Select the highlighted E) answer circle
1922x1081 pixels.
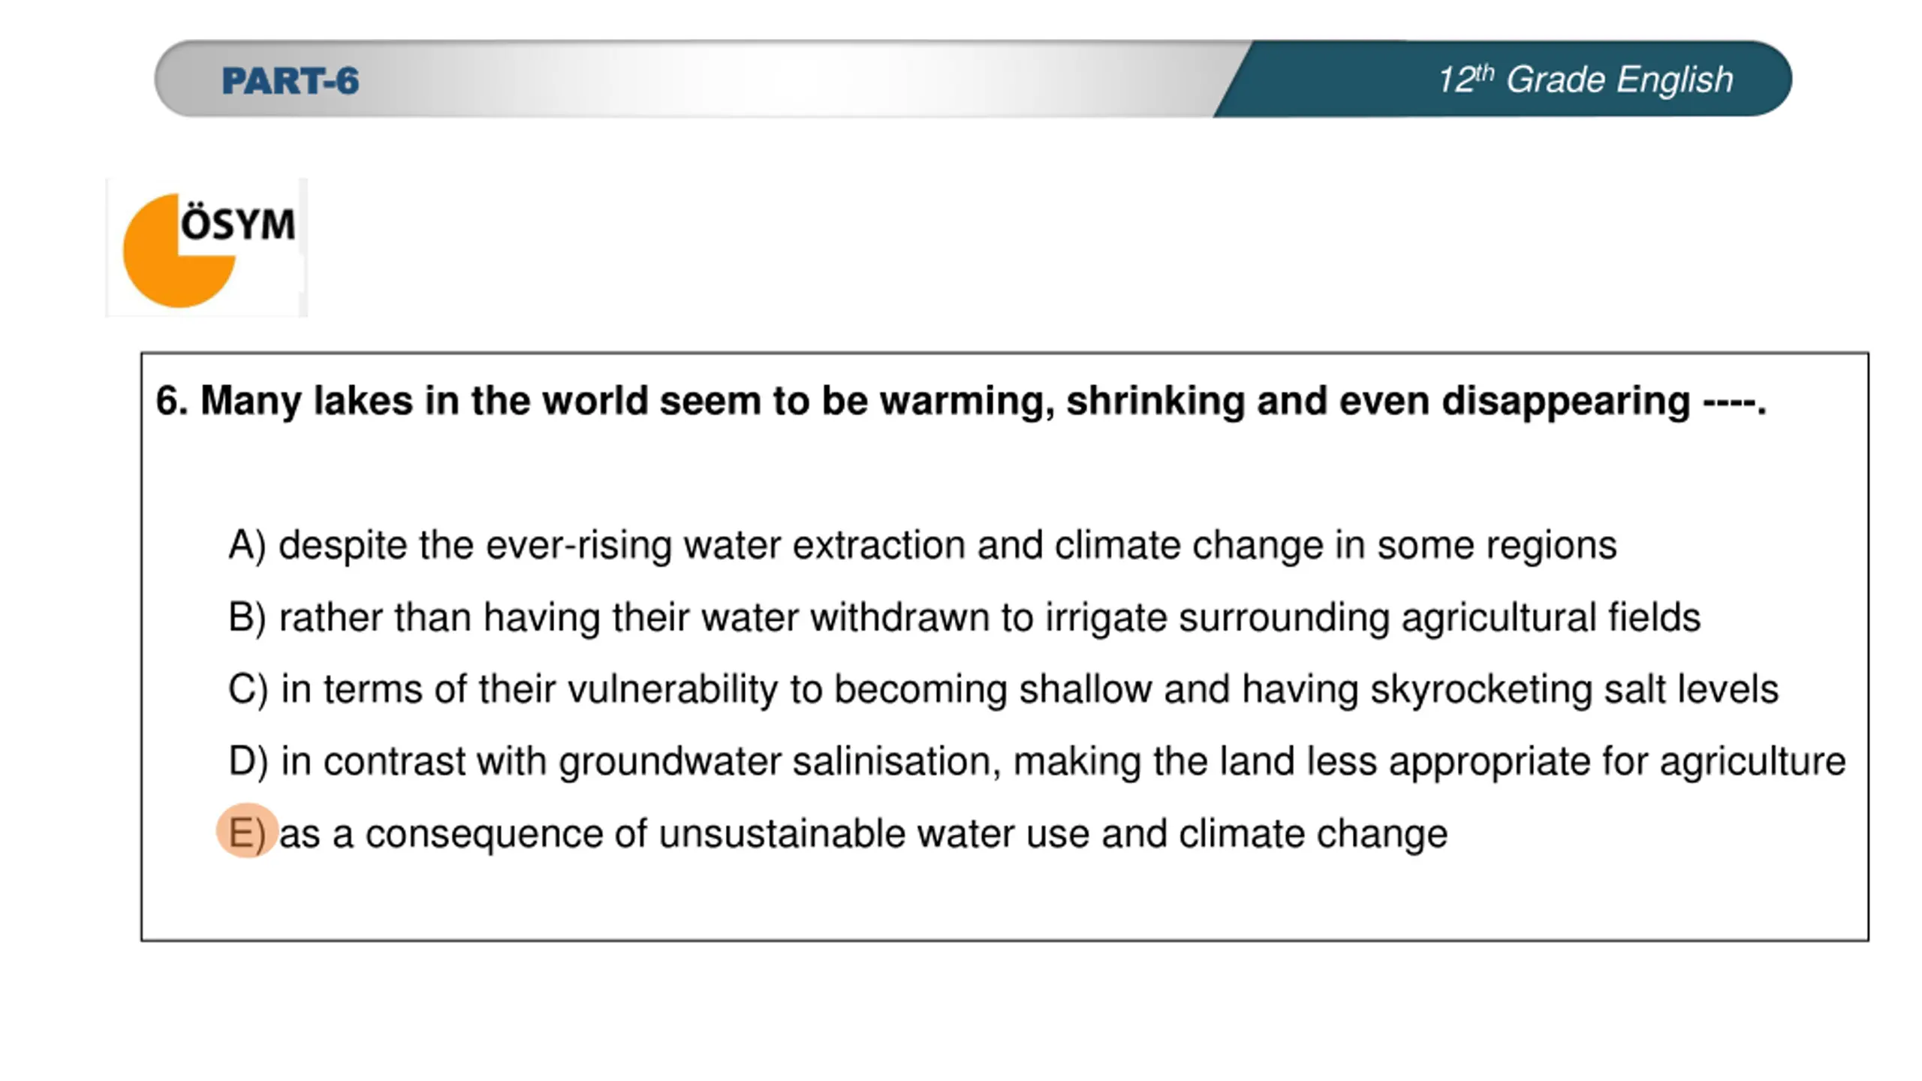click(x=247, y=831)
